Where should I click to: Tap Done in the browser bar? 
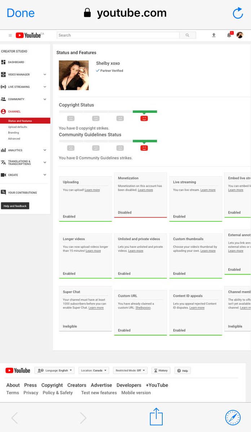21,13
